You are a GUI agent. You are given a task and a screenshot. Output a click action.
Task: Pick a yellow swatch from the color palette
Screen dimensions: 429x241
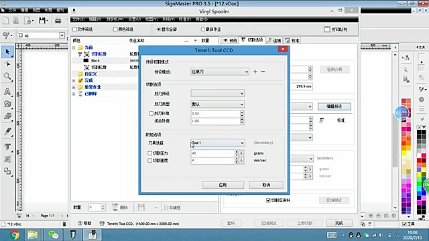point(404,153)
